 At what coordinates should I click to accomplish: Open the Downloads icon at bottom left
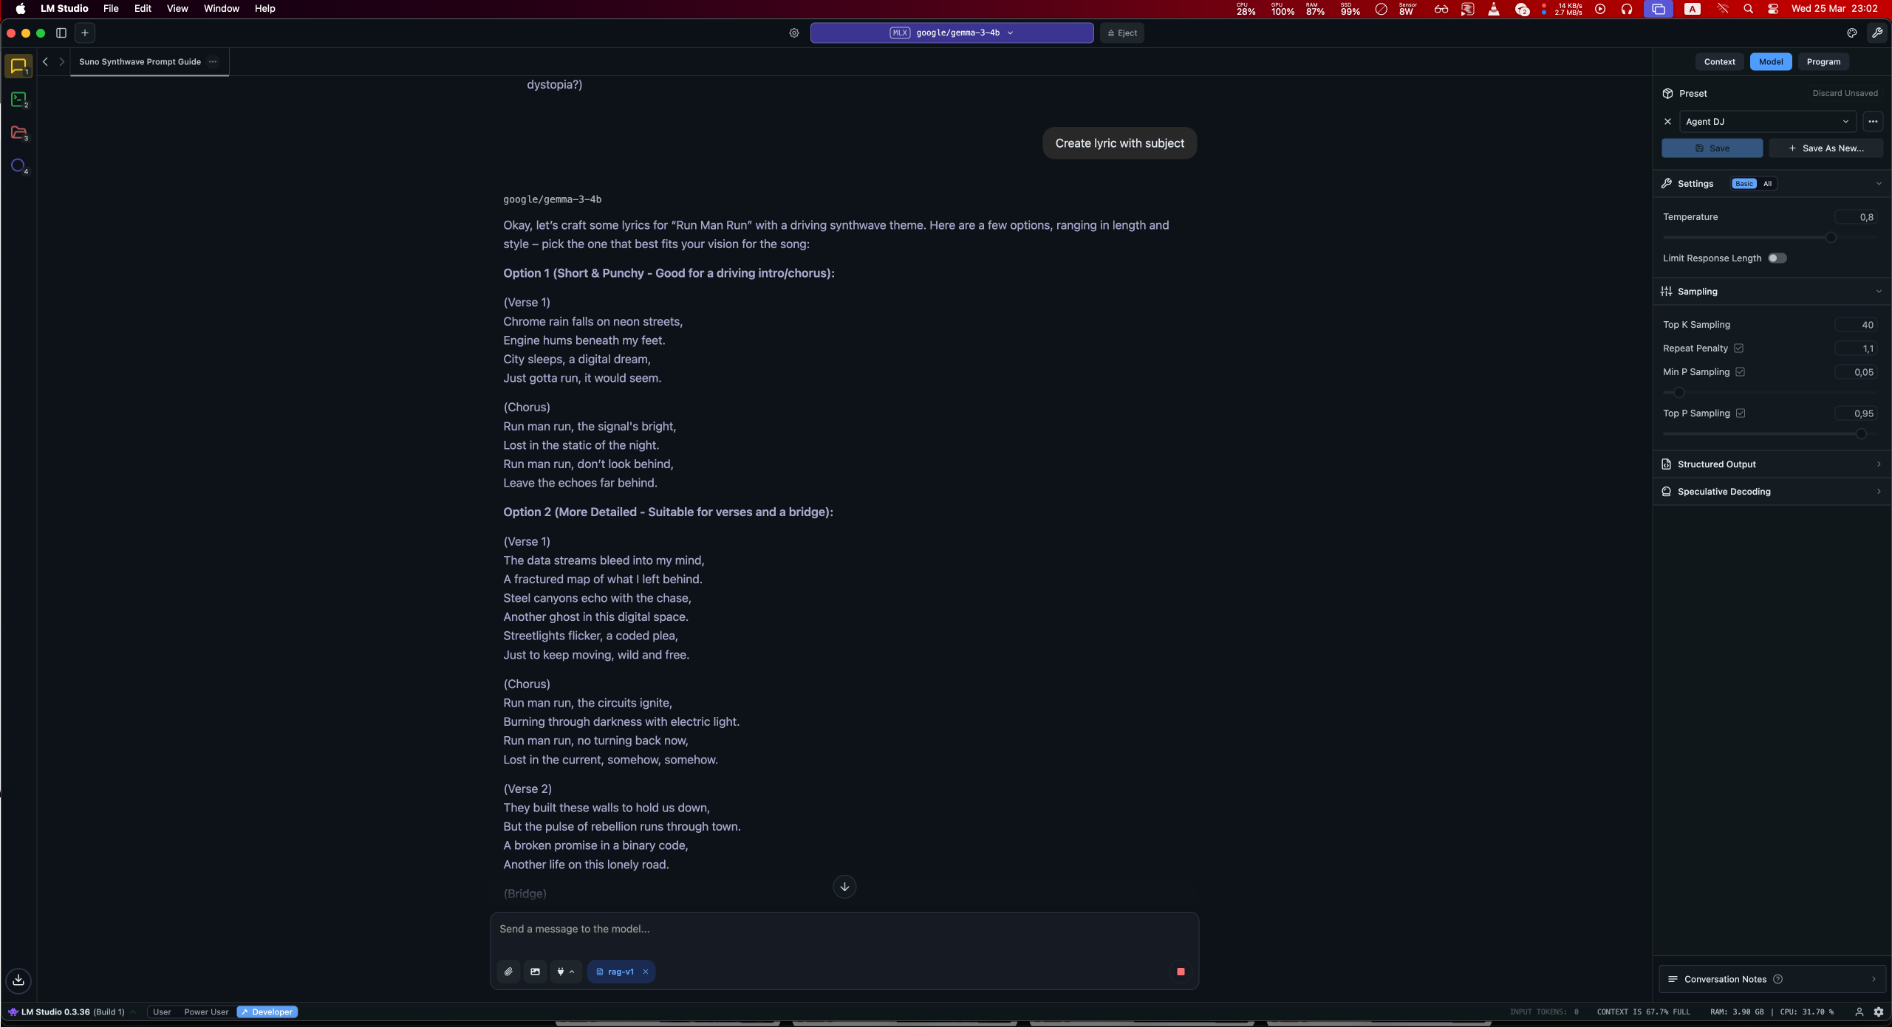(18, 980)
